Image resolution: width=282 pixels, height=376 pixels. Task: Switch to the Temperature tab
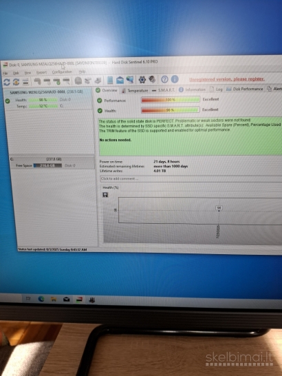pyautogui.click(x=135, y=90)
